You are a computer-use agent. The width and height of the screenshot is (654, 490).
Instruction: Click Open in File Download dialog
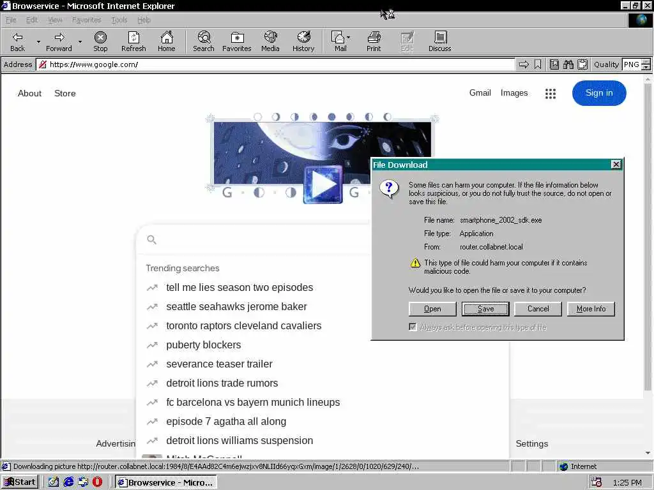tap(432, 309)
